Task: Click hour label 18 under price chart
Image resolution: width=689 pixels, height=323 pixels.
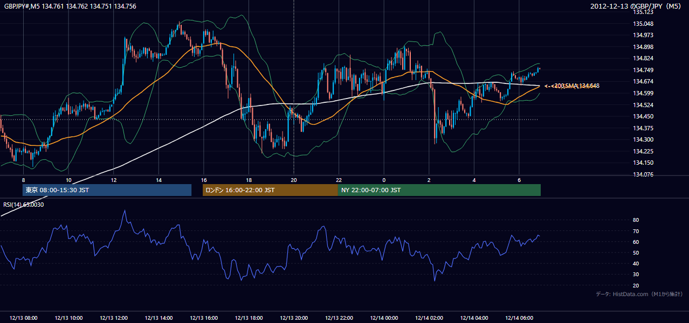Action: click(249, 180)
